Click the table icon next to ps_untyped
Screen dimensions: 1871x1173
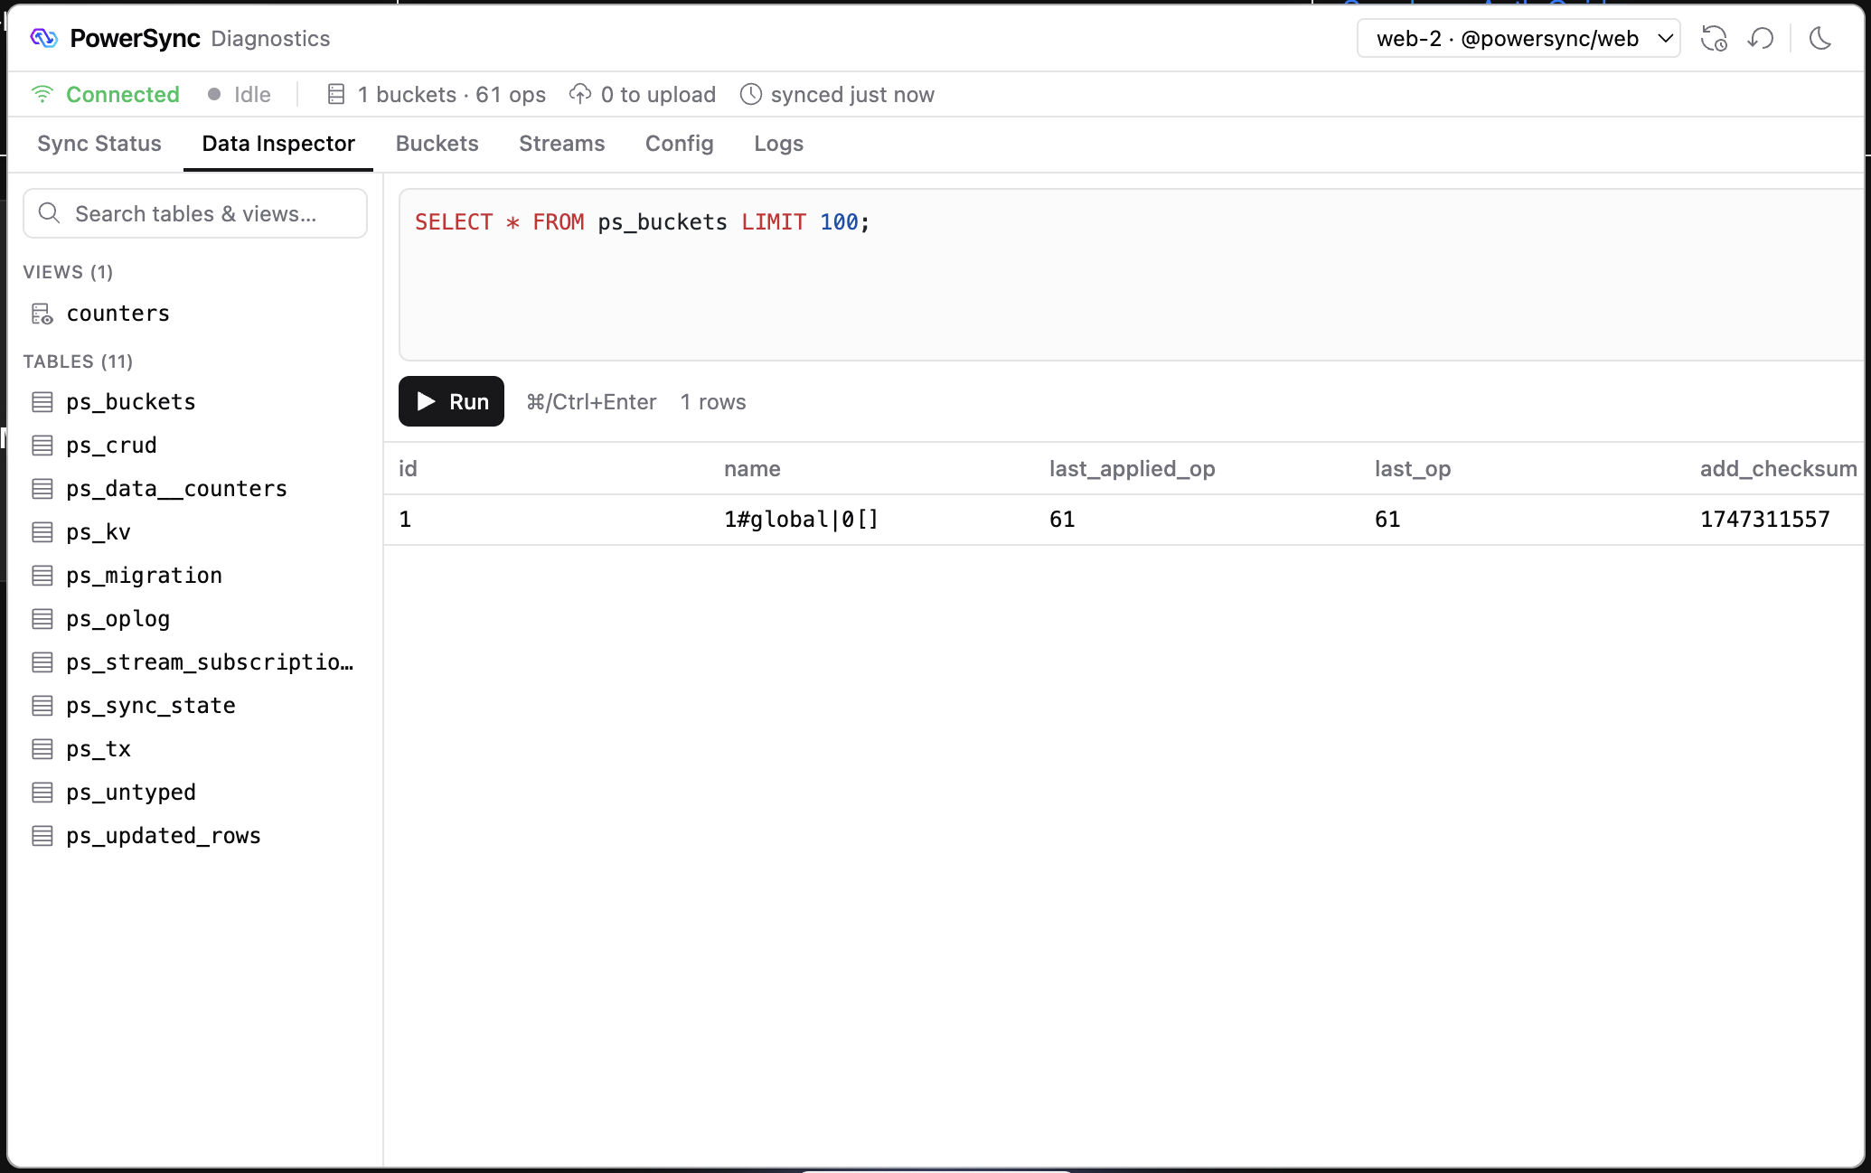coord(42,793)
